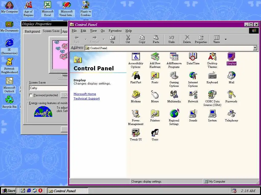Click the Cut toolbar button
The height and width of the screenshot is (195, 261).
128,39
